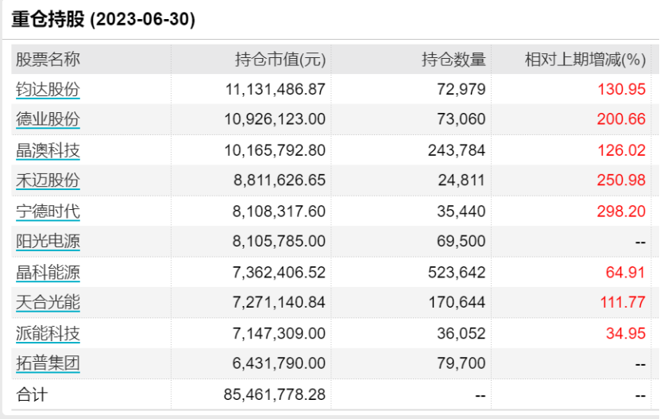Screen dimensions: 660x419
Task: Open the 阳光电源 stock link
Action: click(x=48, y=242)
